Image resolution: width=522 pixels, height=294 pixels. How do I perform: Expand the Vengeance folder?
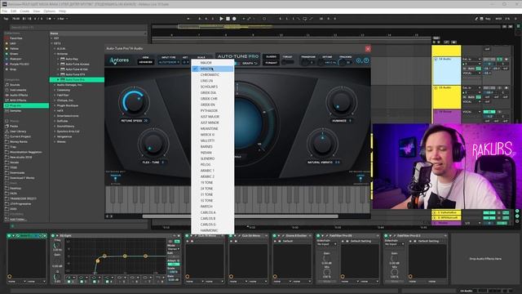[55, 136]
